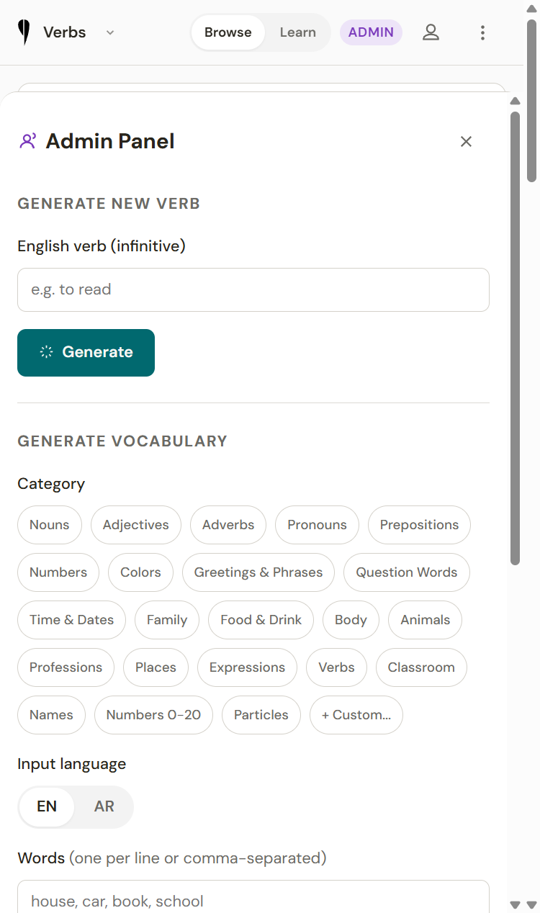Click the Generate button

click(x=86, y=353)
